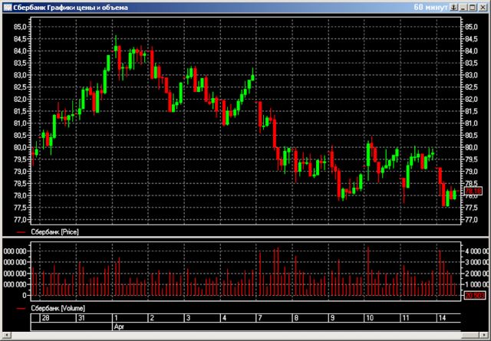
Task: Maximize the Сбербанк chart window
Action: 473,7
